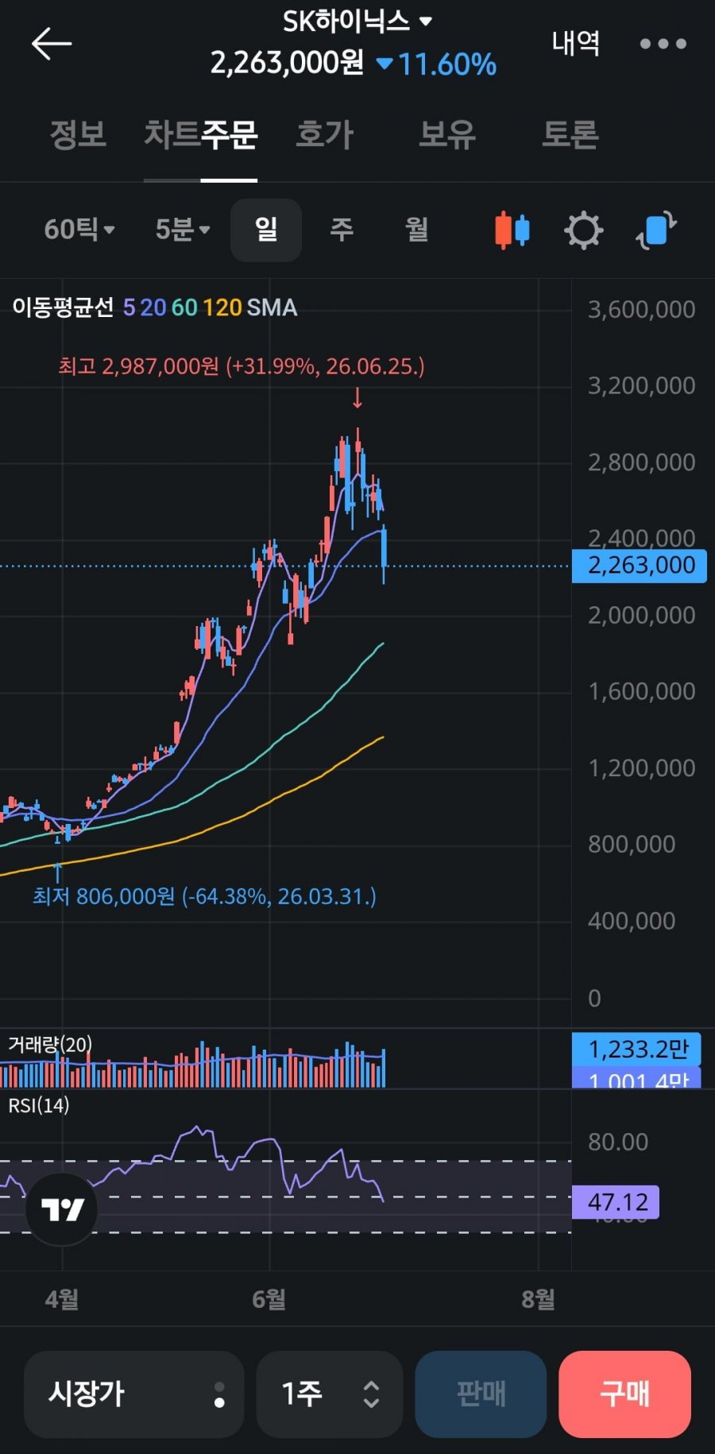The image size is (715, 1454).
Task: Open the candlestick chart type icon
Action: [x=512, y=230]
